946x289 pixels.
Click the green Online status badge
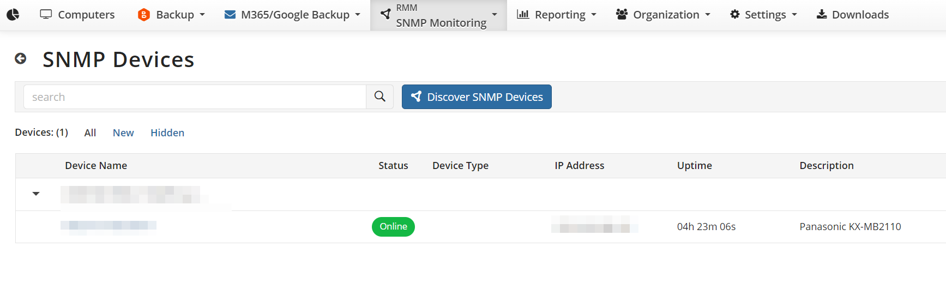coord(393,227)
